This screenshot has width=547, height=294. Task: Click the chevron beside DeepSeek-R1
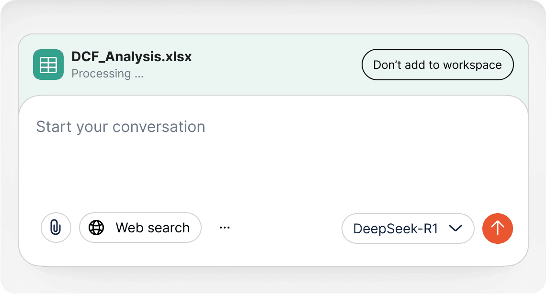[455, 229]
